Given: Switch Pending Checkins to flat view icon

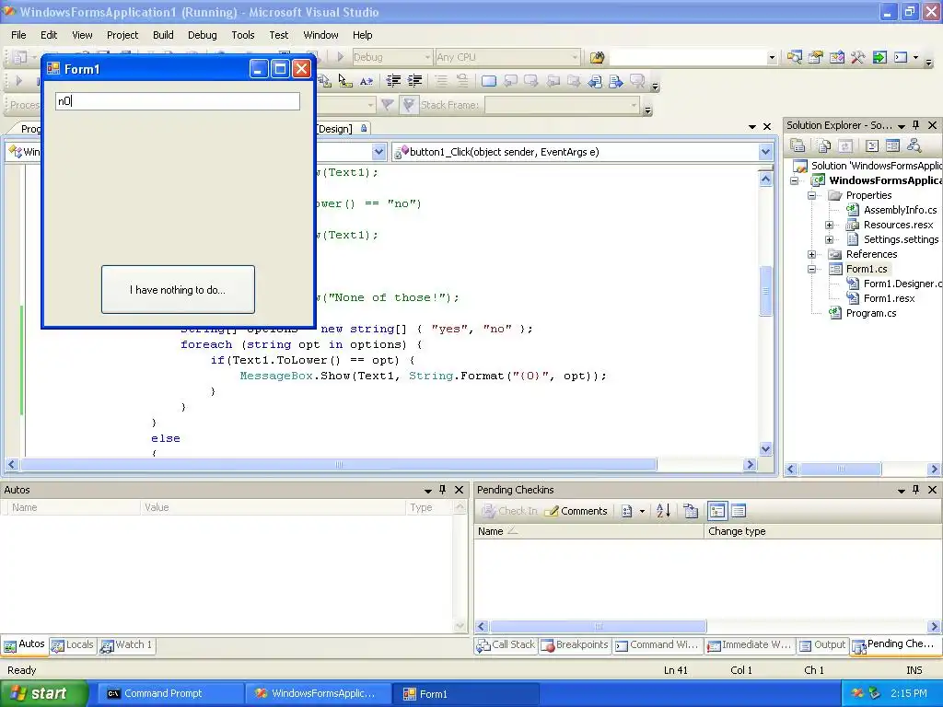Looking at the screenshot, I should coord(739,511).
